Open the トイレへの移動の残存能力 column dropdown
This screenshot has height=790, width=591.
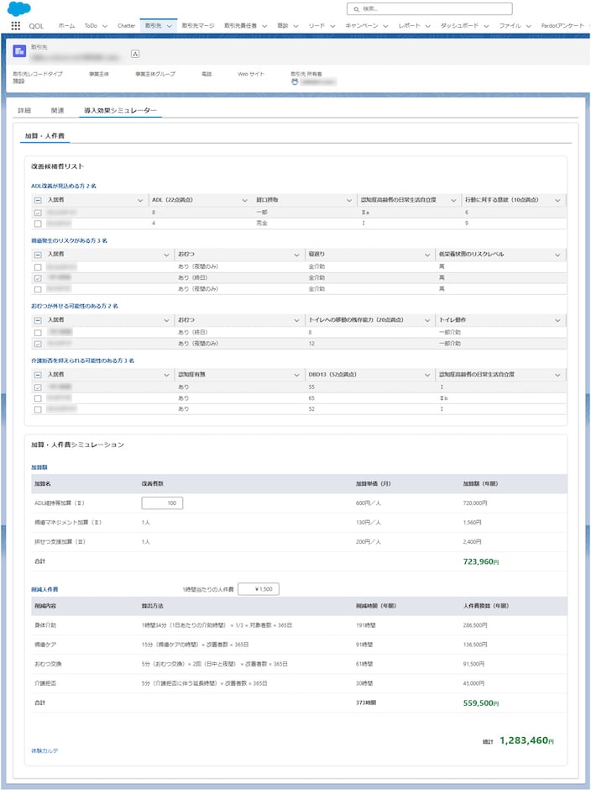pos(427,320)
